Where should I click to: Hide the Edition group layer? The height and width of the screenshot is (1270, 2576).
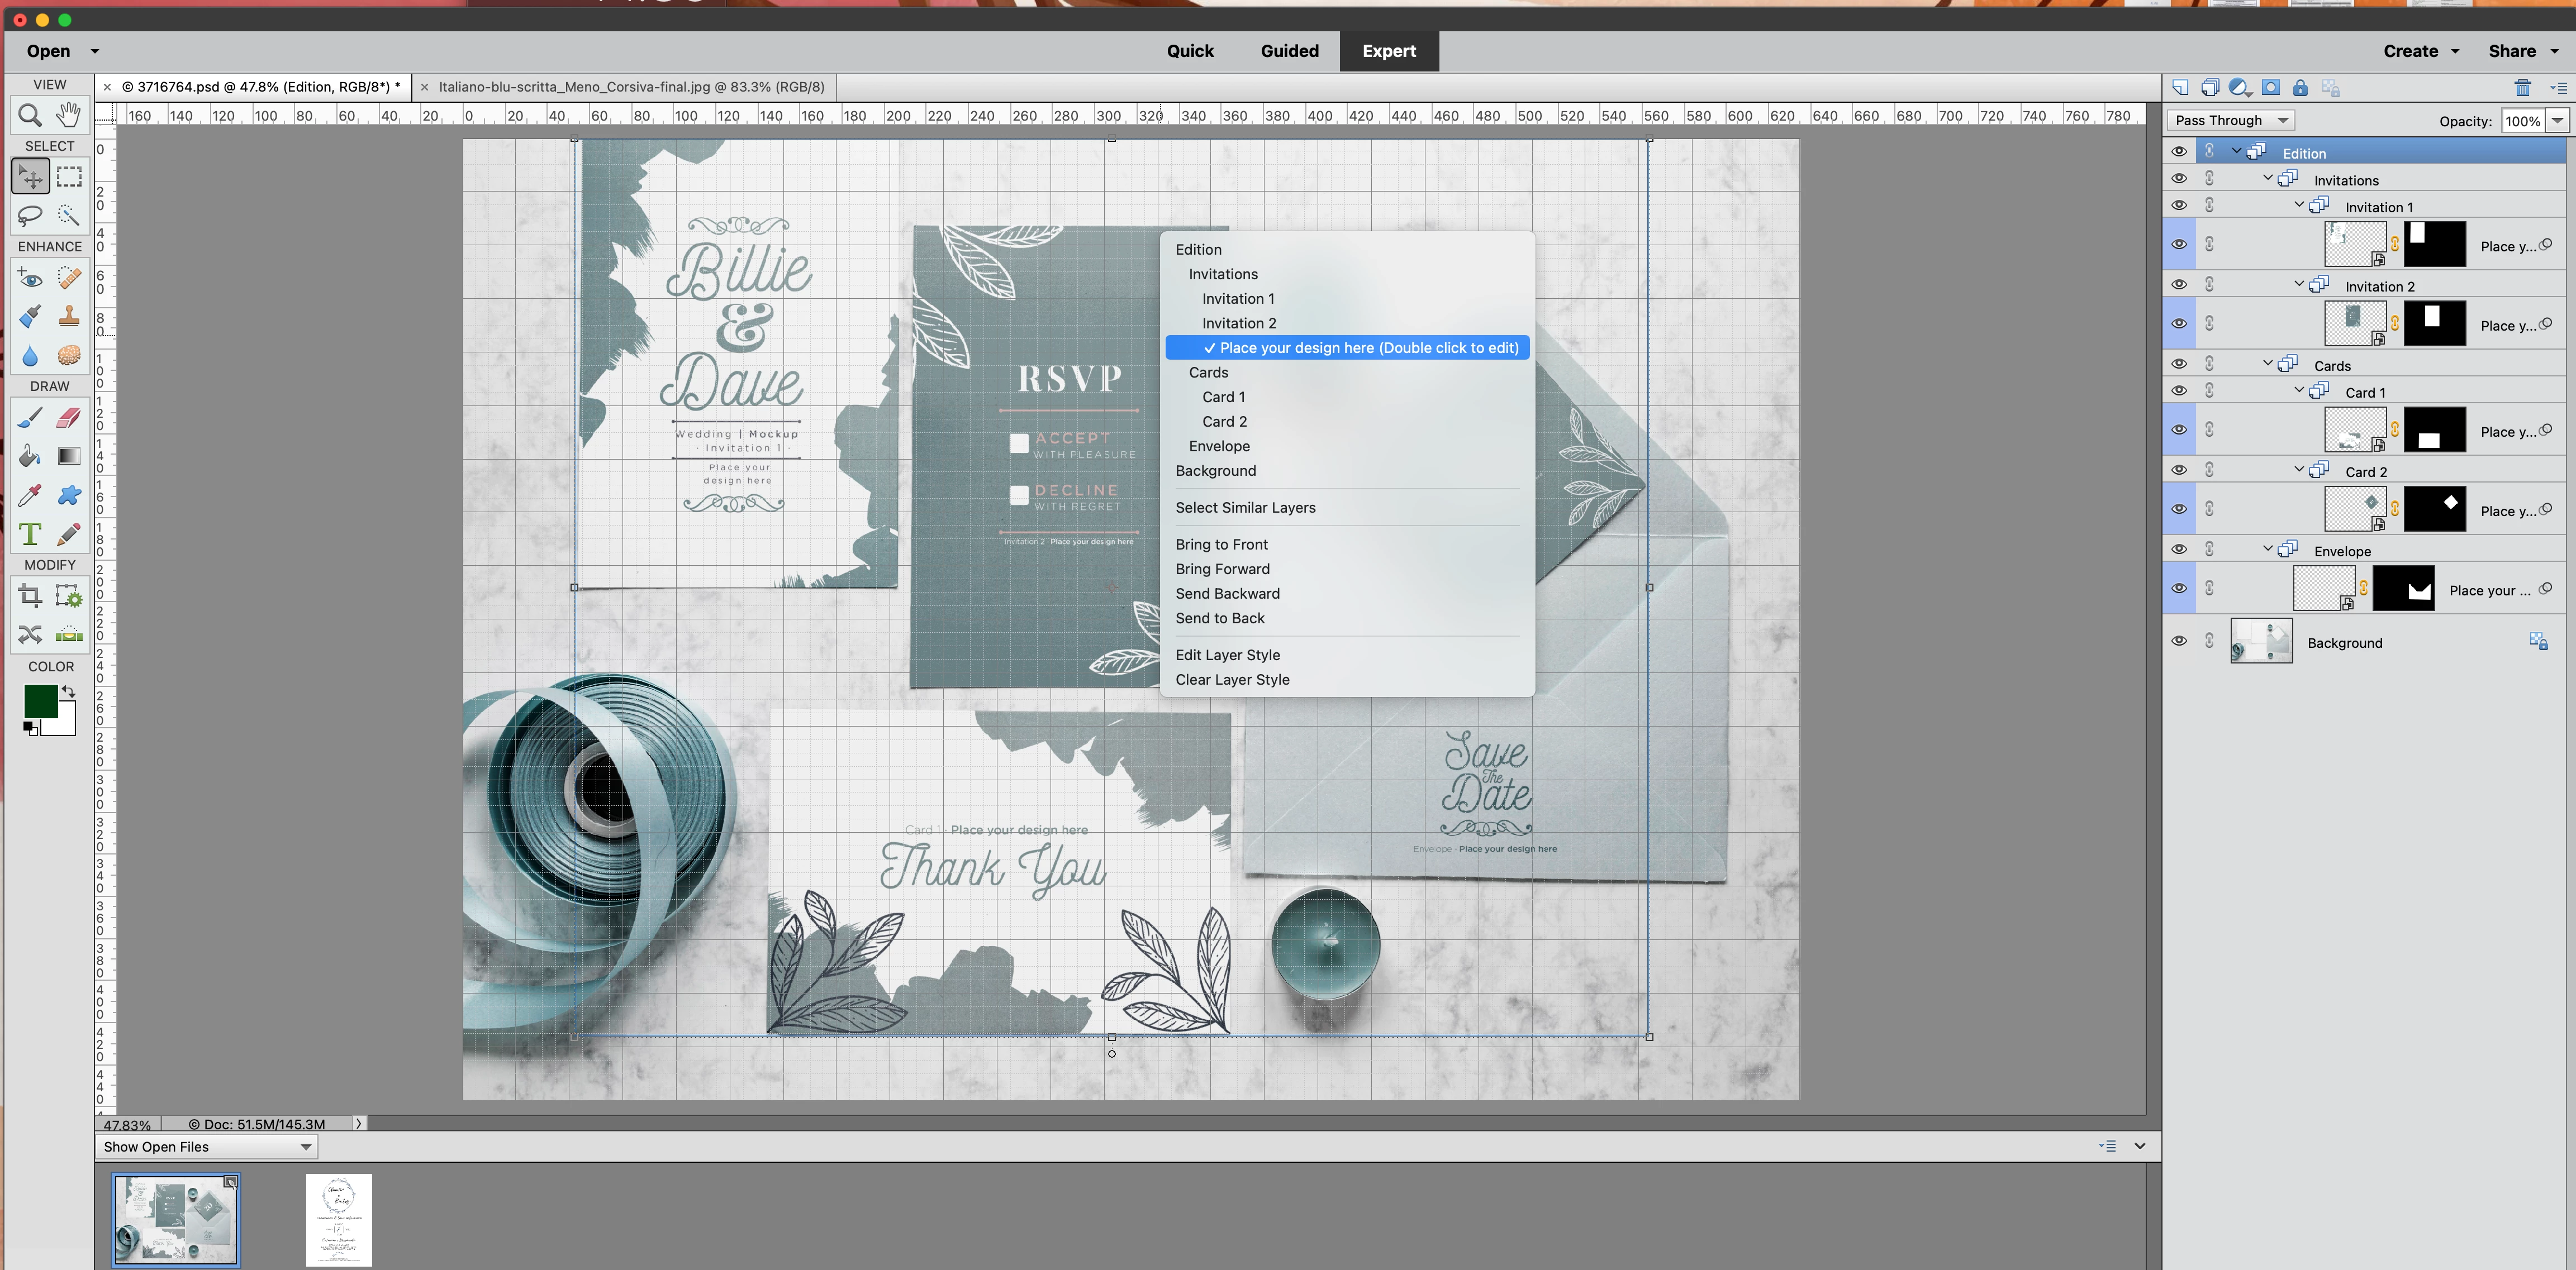(x=2179, y=152)
